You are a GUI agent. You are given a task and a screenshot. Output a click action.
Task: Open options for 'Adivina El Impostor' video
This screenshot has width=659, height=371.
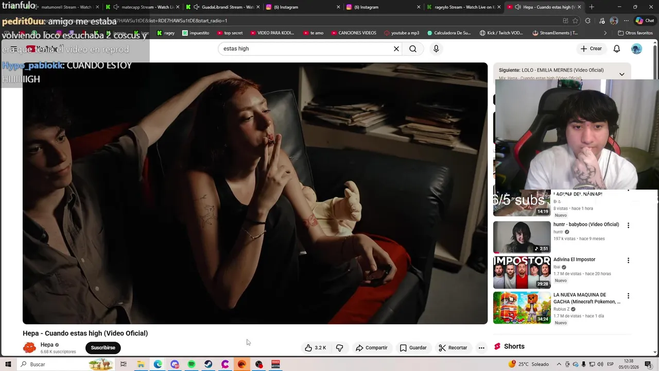click(x=628, y=260)
